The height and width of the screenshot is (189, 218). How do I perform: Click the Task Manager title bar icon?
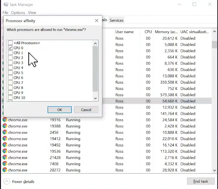click(x=6, y=4)
